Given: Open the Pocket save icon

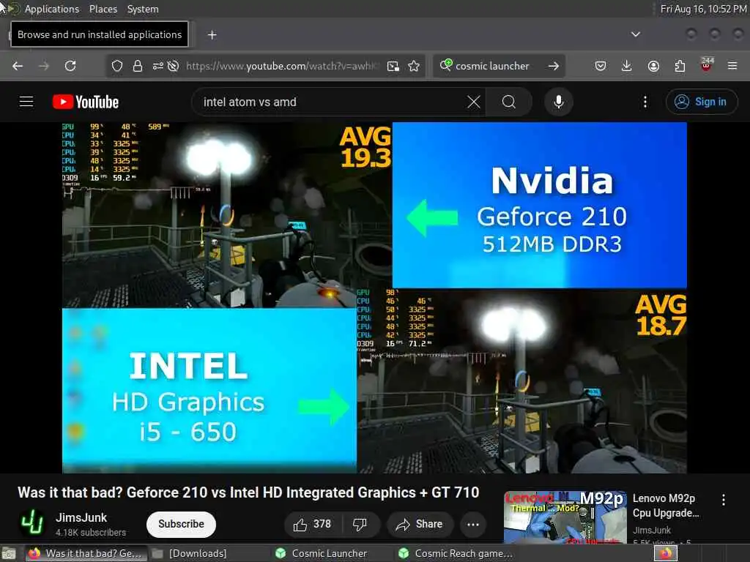Looking at the screenshot, I should [601, 66].
